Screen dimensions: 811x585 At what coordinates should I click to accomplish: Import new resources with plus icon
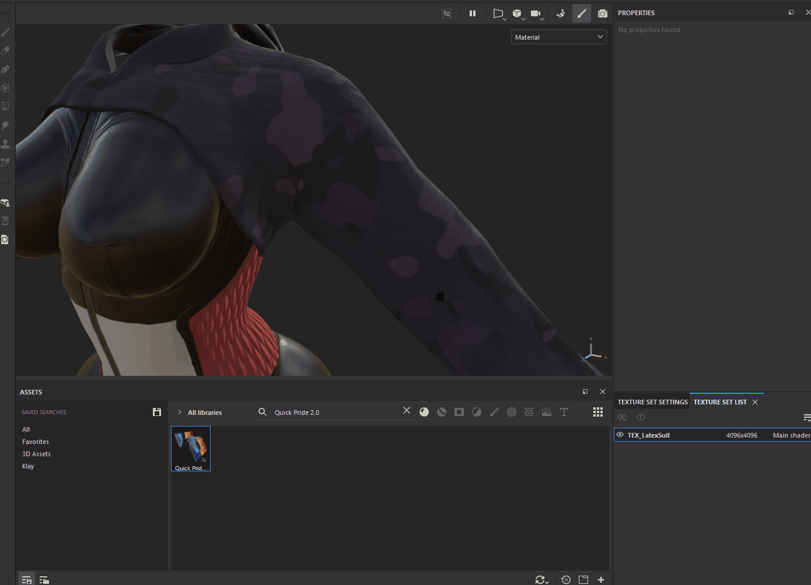601,580
